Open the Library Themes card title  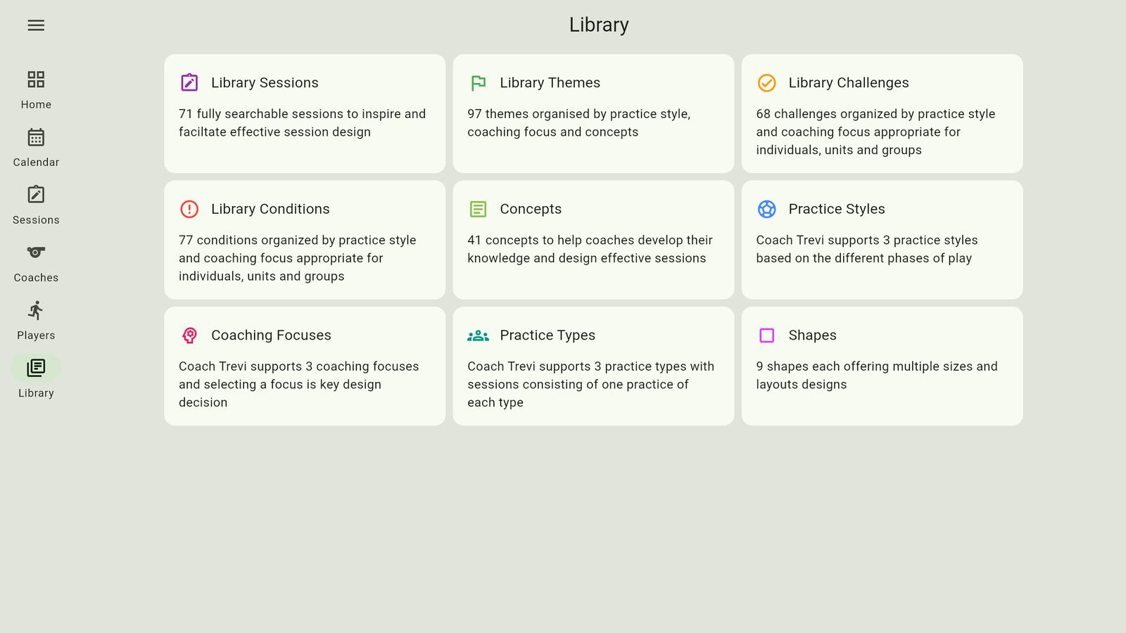click(x=550, y=83)
